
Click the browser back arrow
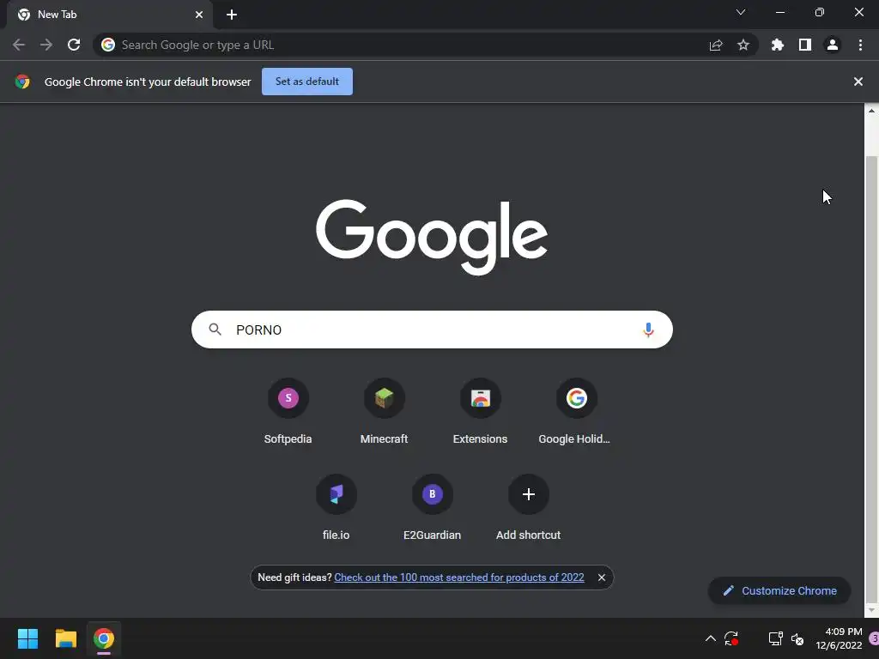[19, 45]
